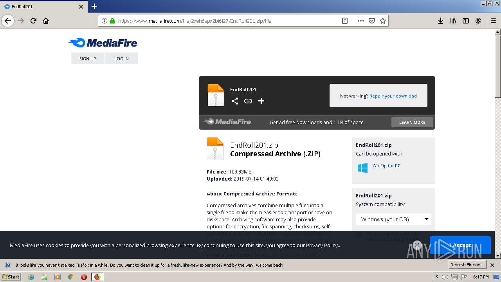Open a new tab with plus button
The height and width of the screenshot is (282, 501).
[x=94, y=6]
